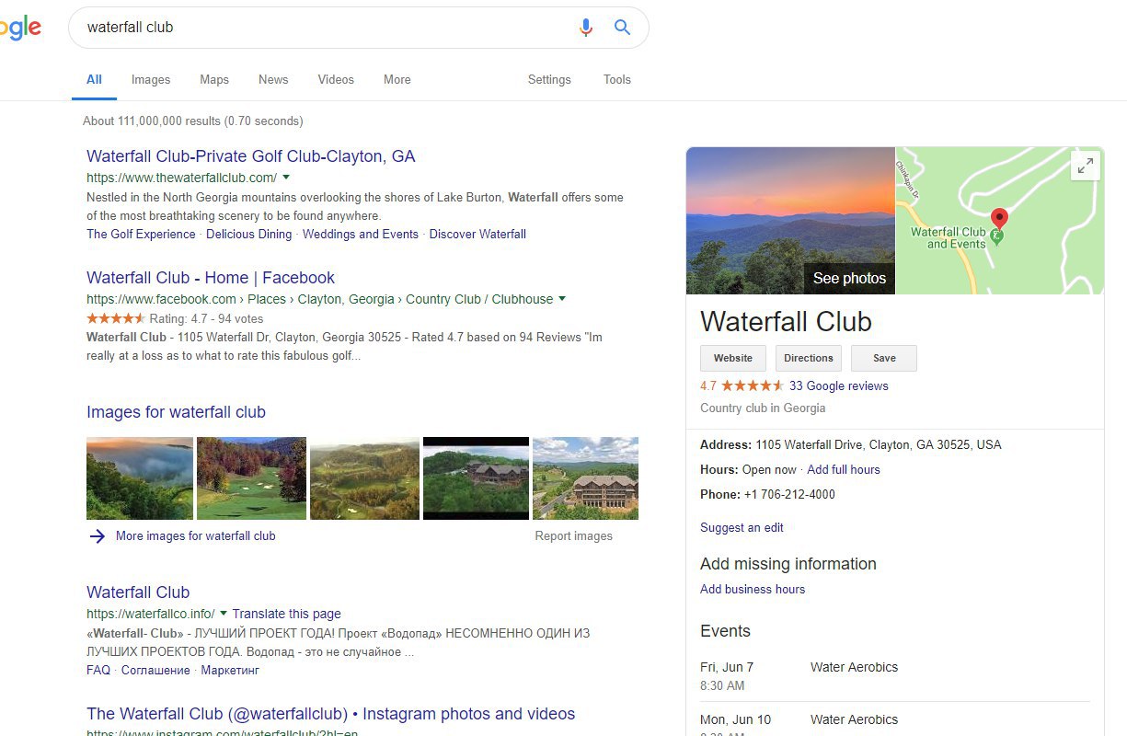1127x736 pixels.
Task: Click the Save button
Action: coord(884,358)
